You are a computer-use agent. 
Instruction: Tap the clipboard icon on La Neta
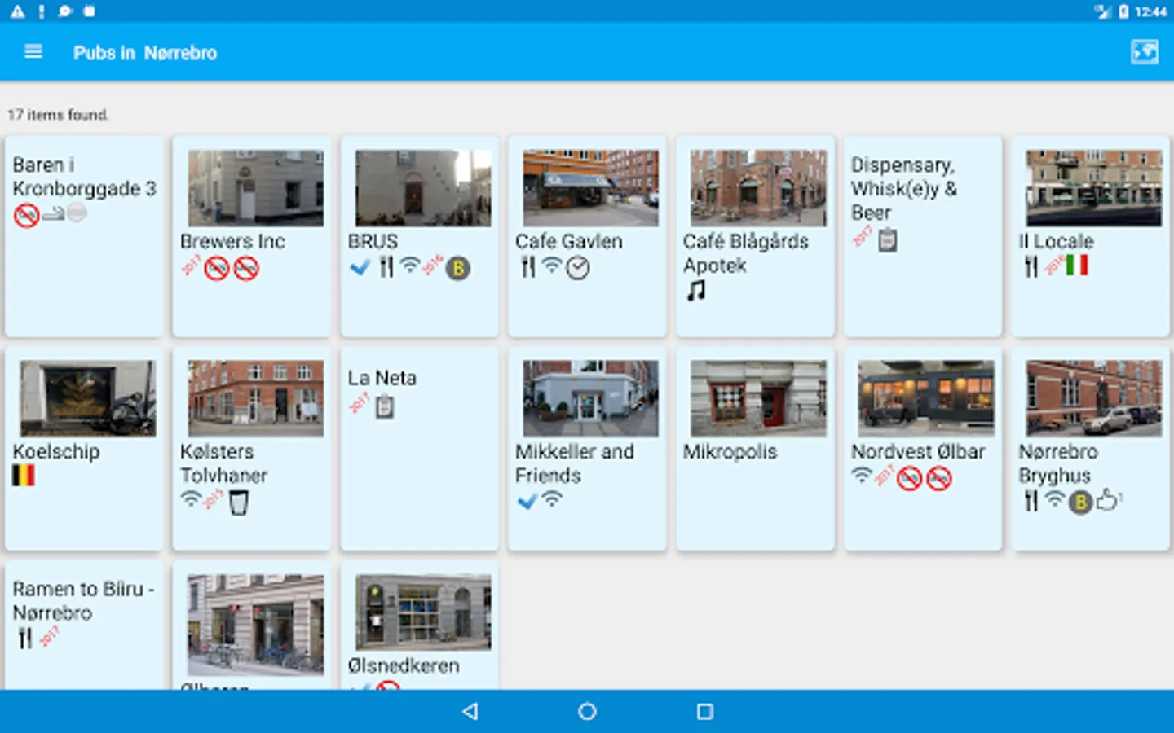coord(385,406)
